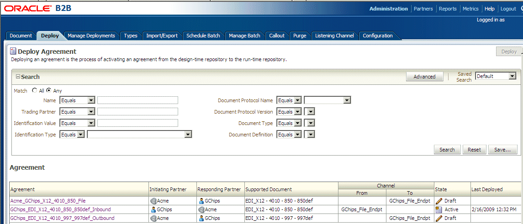Open the GChips_EDI_X12_4010_997_997def_Outbound agreement
The width and height of the screenshot is (523, 224).
tap(63, 219)
